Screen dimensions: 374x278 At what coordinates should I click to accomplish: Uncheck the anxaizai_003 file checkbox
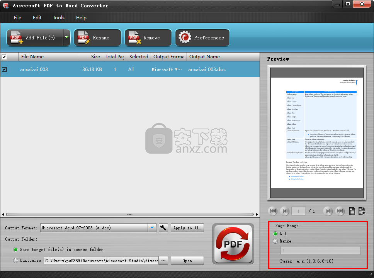pyautogui.click(x=4, y=69)
